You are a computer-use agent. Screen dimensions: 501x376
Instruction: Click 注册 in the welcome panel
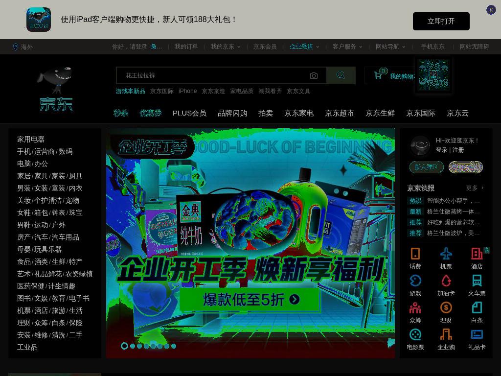[x=458, y=150]
